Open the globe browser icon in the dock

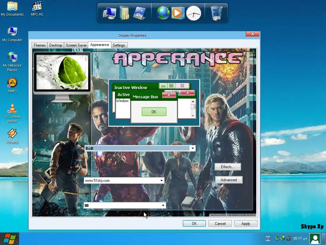click(x=163, y=13)
